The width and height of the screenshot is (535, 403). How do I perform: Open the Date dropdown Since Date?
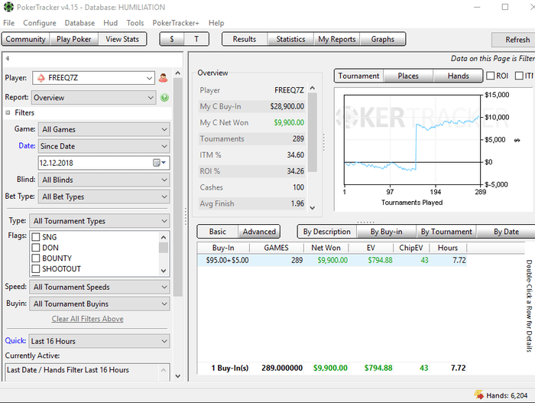(104, 146)
